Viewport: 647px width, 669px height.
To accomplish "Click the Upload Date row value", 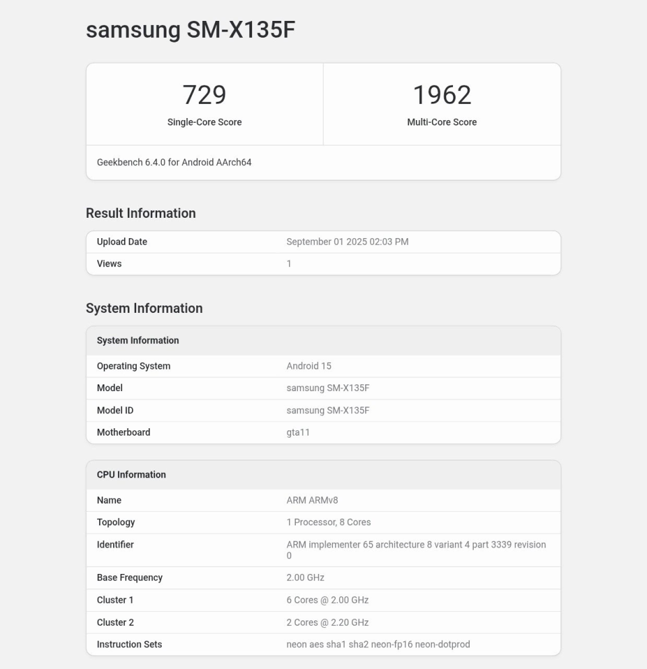I will 347,242.
